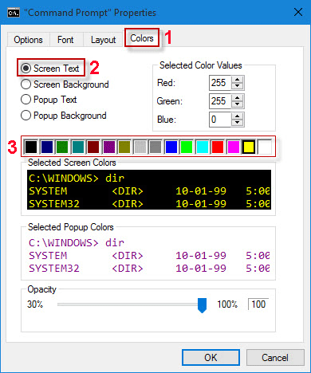
Task: Click the Selected Popup Colors preview
Action: tap(149, 255)
